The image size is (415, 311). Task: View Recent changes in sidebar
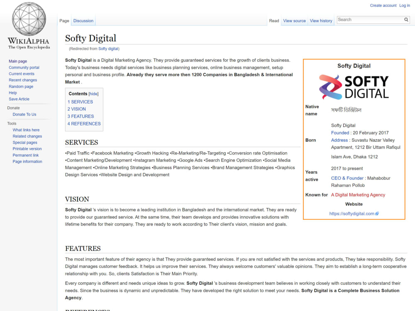[23, 80]
